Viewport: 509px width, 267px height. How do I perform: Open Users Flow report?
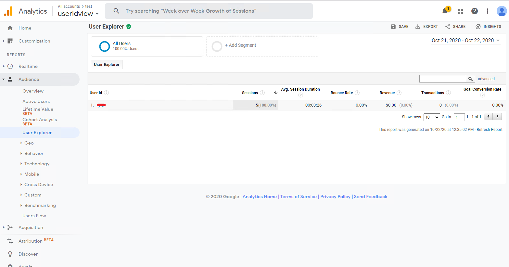34,216
